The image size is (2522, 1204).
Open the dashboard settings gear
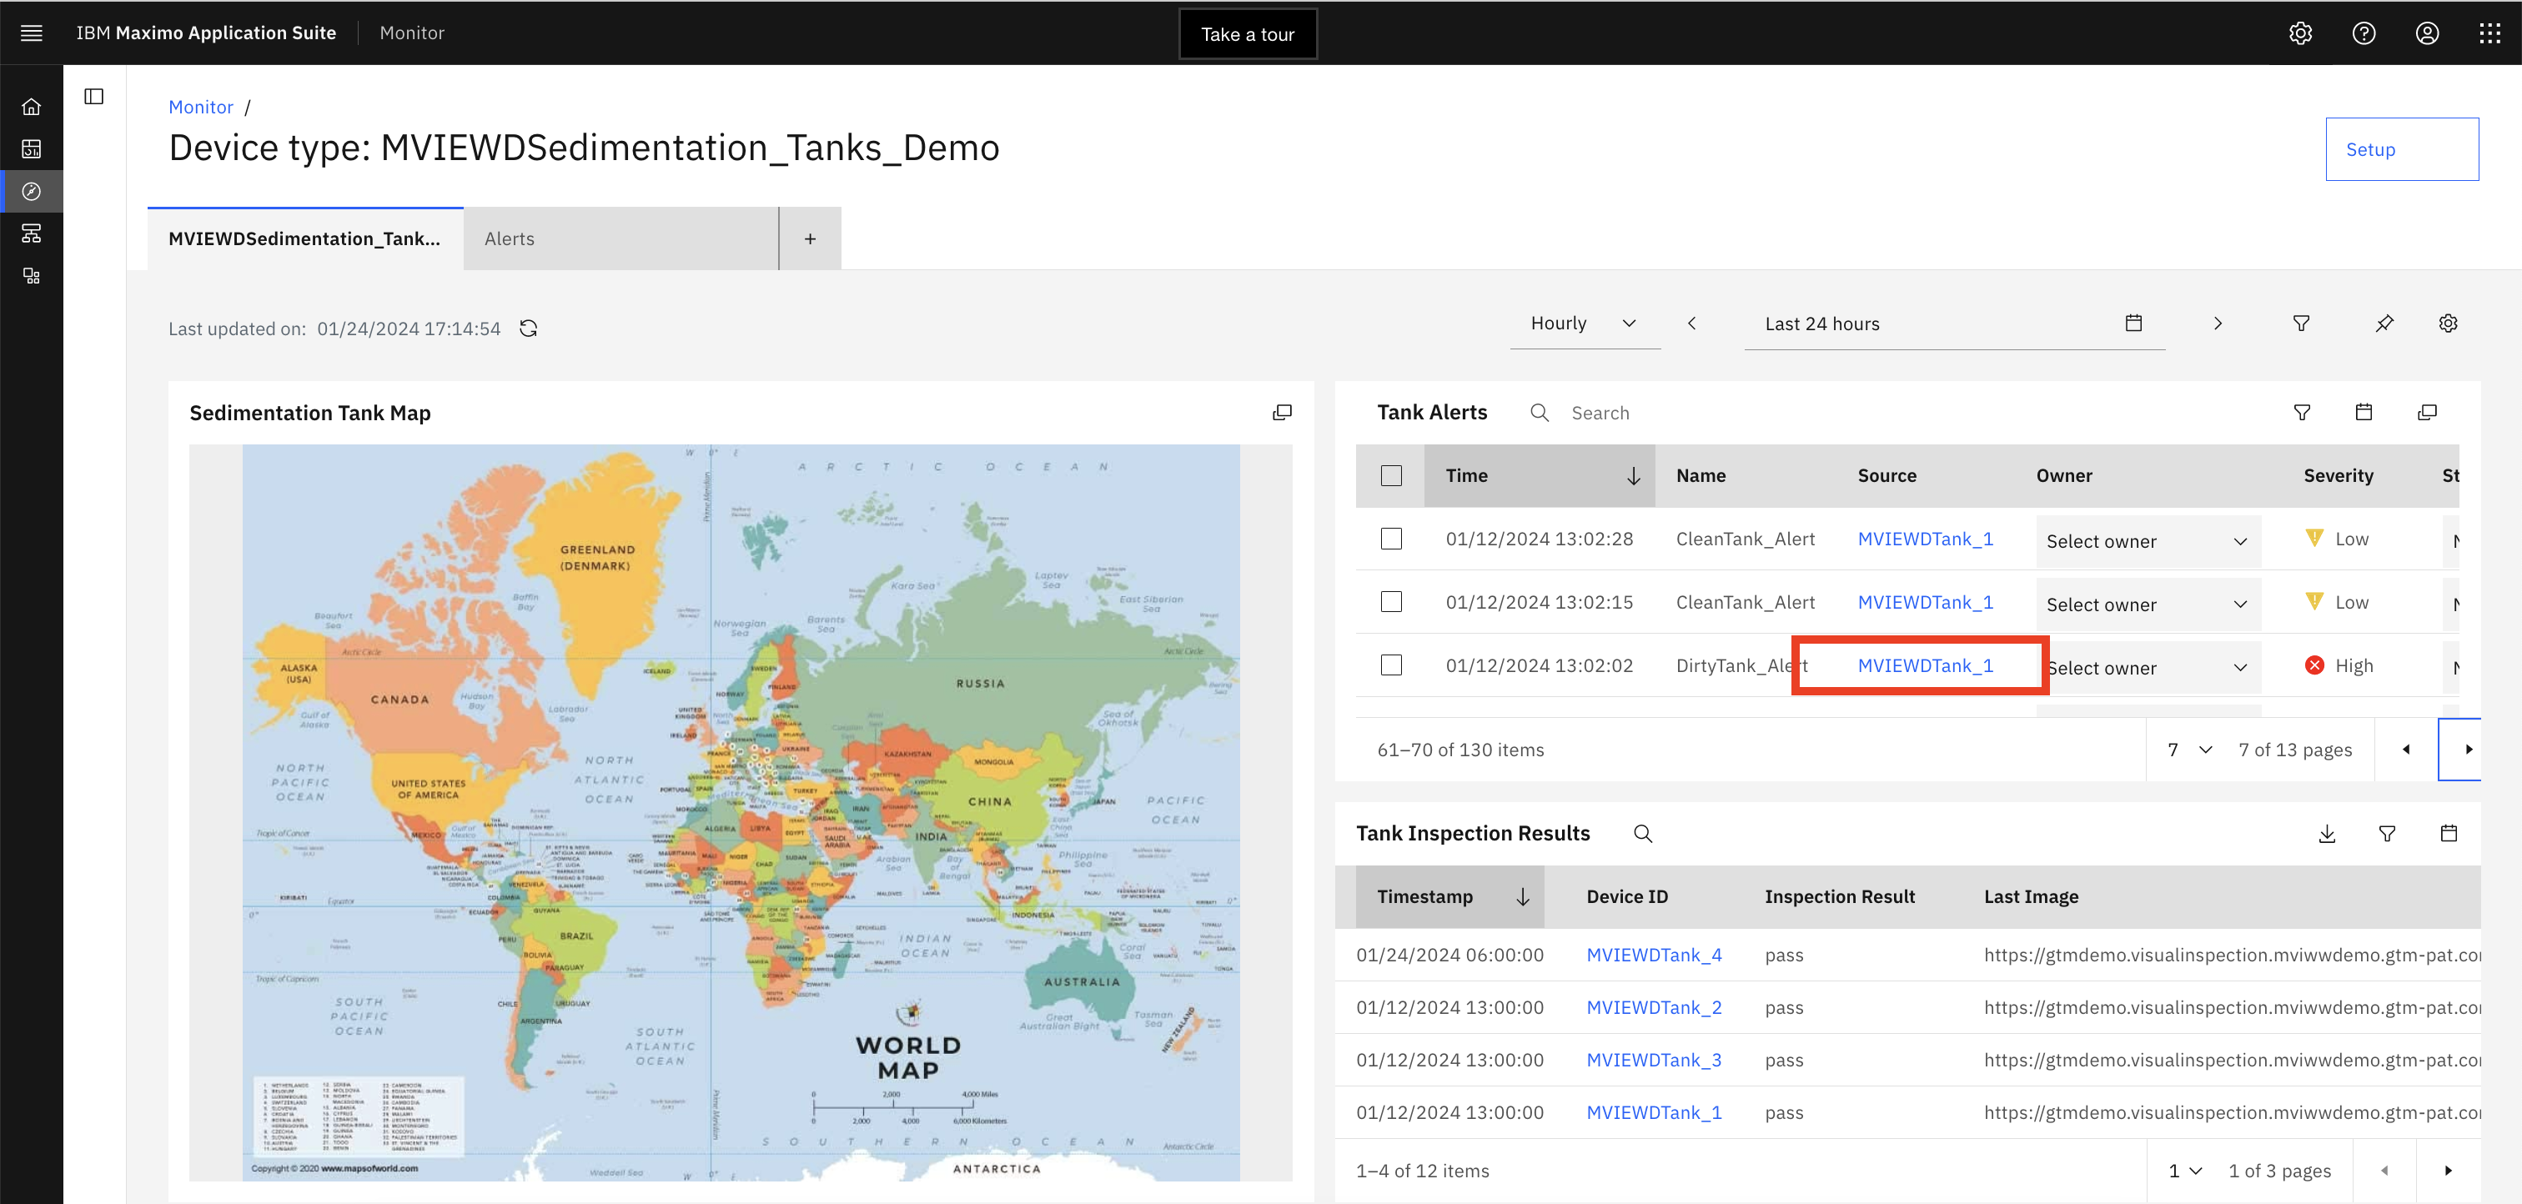(x=2448, y=323)
